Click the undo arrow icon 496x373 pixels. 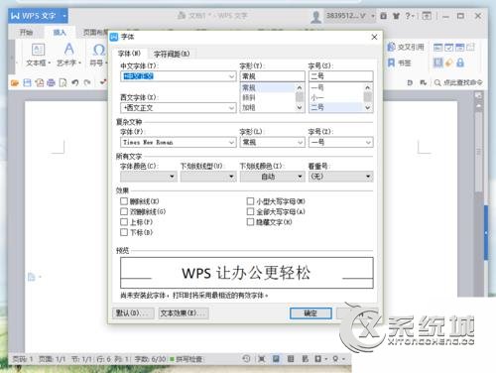coord(75,82)
